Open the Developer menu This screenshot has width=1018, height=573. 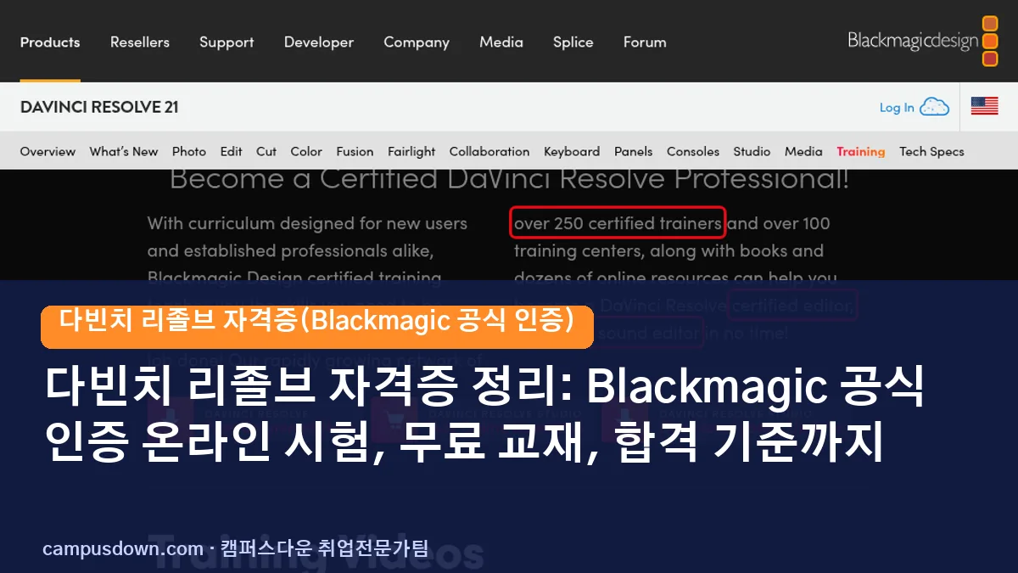[319, 42]
